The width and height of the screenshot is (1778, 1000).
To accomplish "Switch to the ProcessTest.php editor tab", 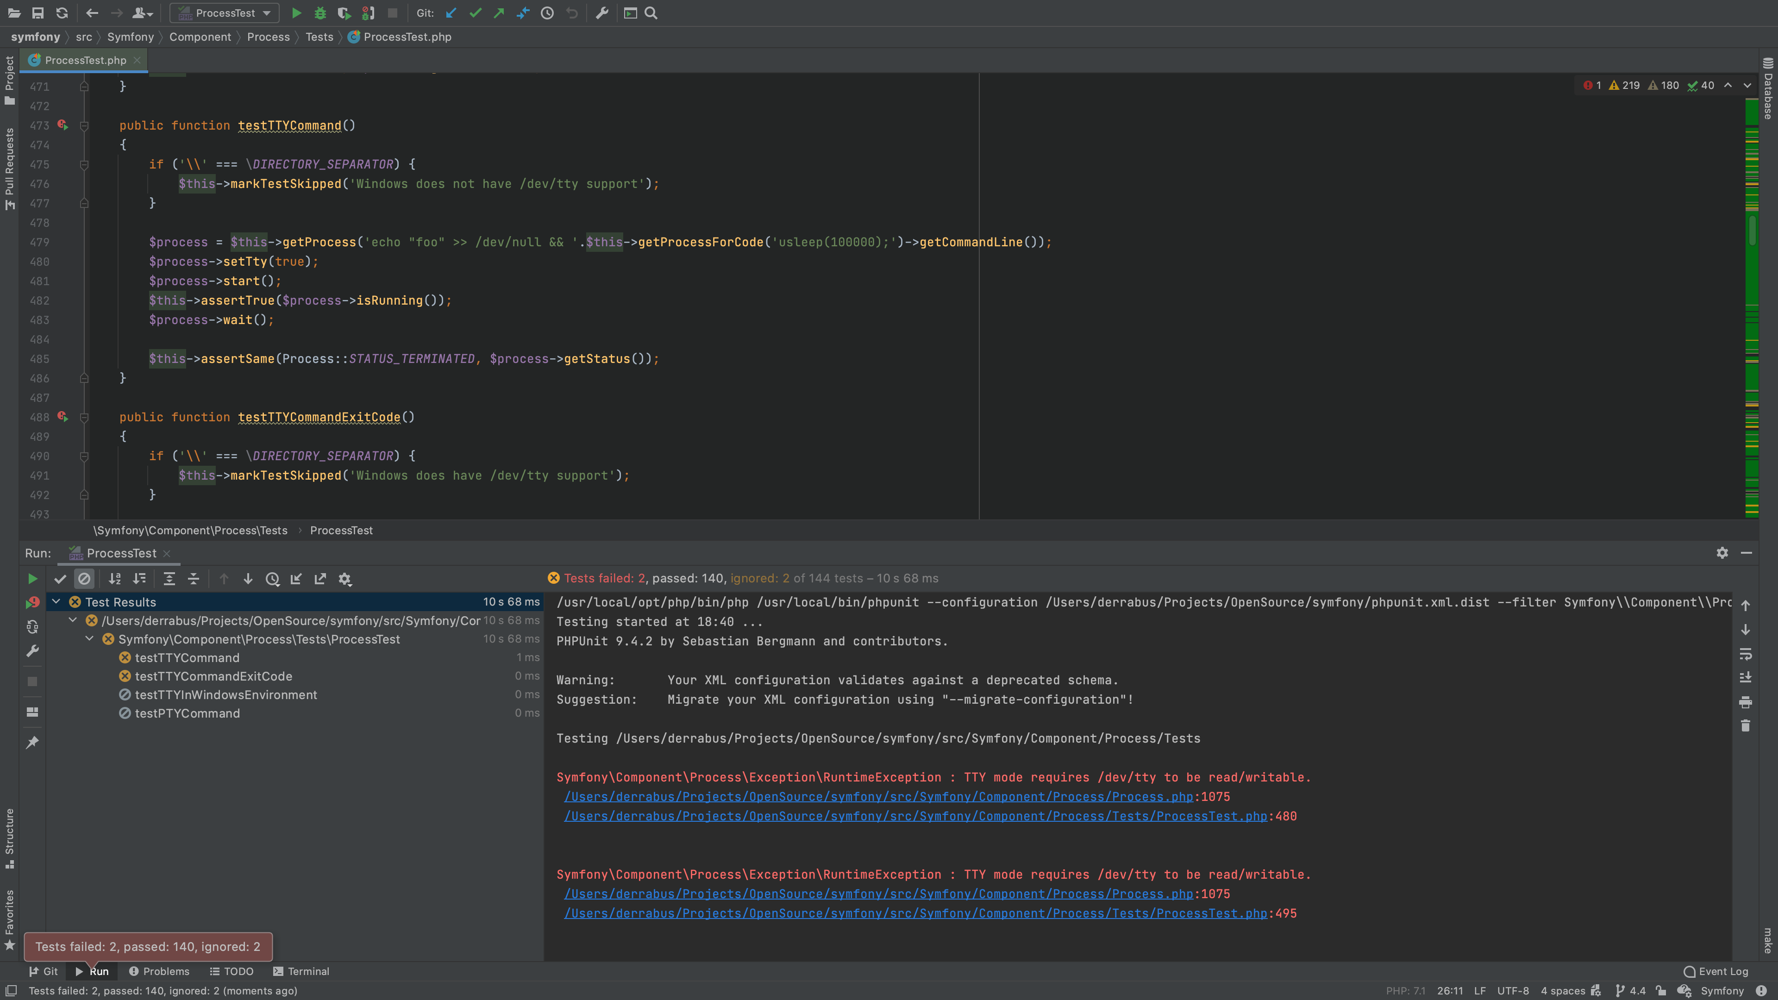I will click(84, 60).
